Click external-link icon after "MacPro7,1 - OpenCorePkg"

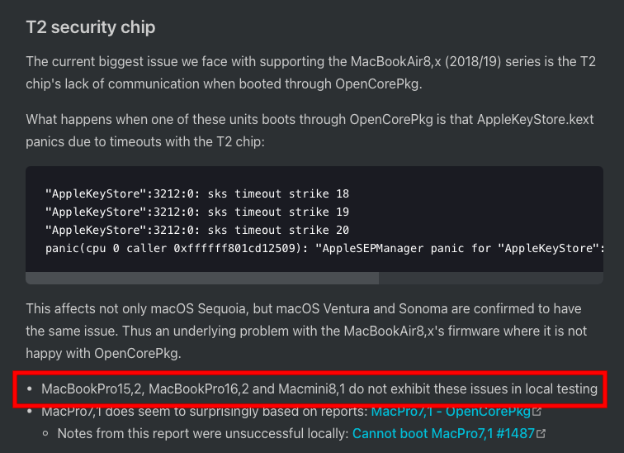[x=537, y=411]
